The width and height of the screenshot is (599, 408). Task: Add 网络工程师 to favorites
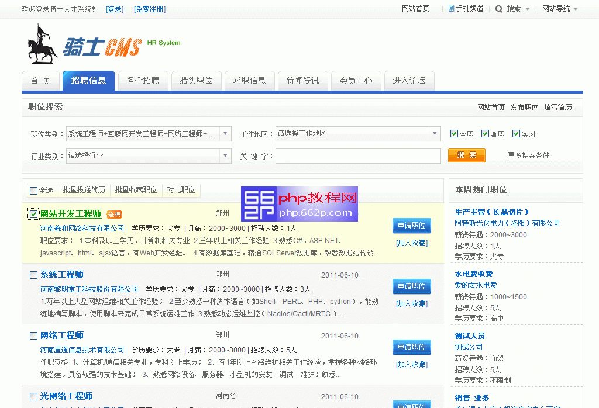click(x=412, y=365)
